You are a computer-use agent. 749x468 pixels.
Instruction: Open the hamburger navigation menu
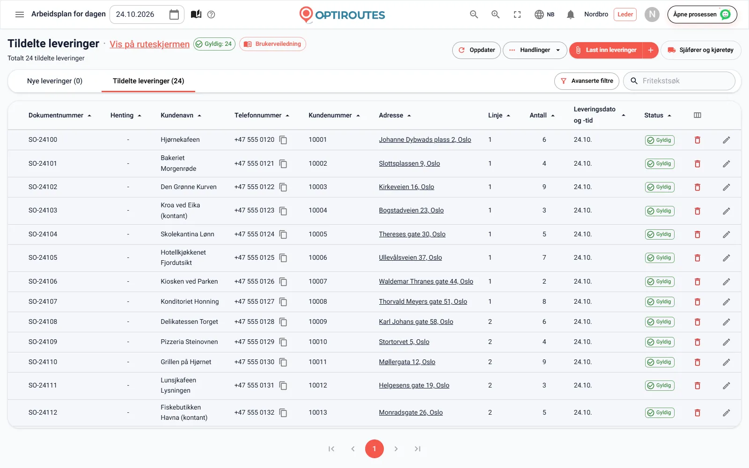point(20,15)
